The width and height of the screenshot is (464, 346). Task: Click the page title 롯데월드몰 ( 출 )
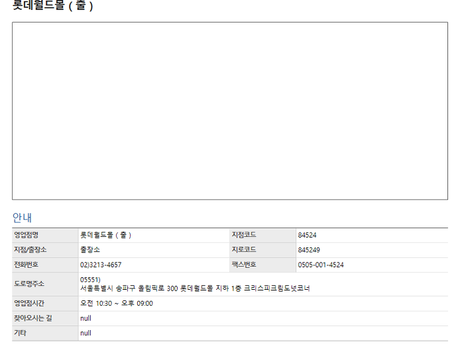[x=52, y=5]
